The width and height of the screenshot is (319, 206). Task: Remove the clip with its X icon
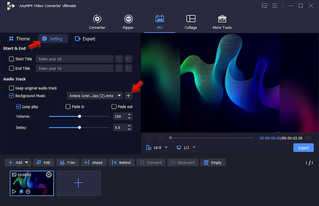pos(49,175)
